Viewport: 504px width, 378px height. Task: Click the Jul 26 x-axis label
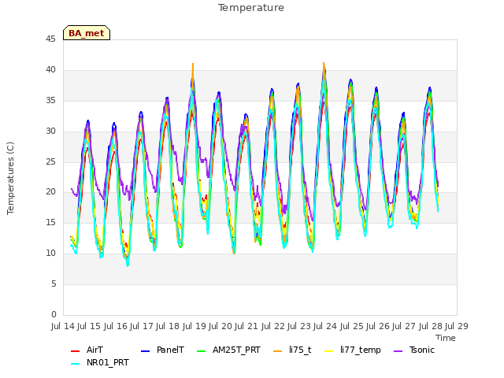(x=378, y=326)
